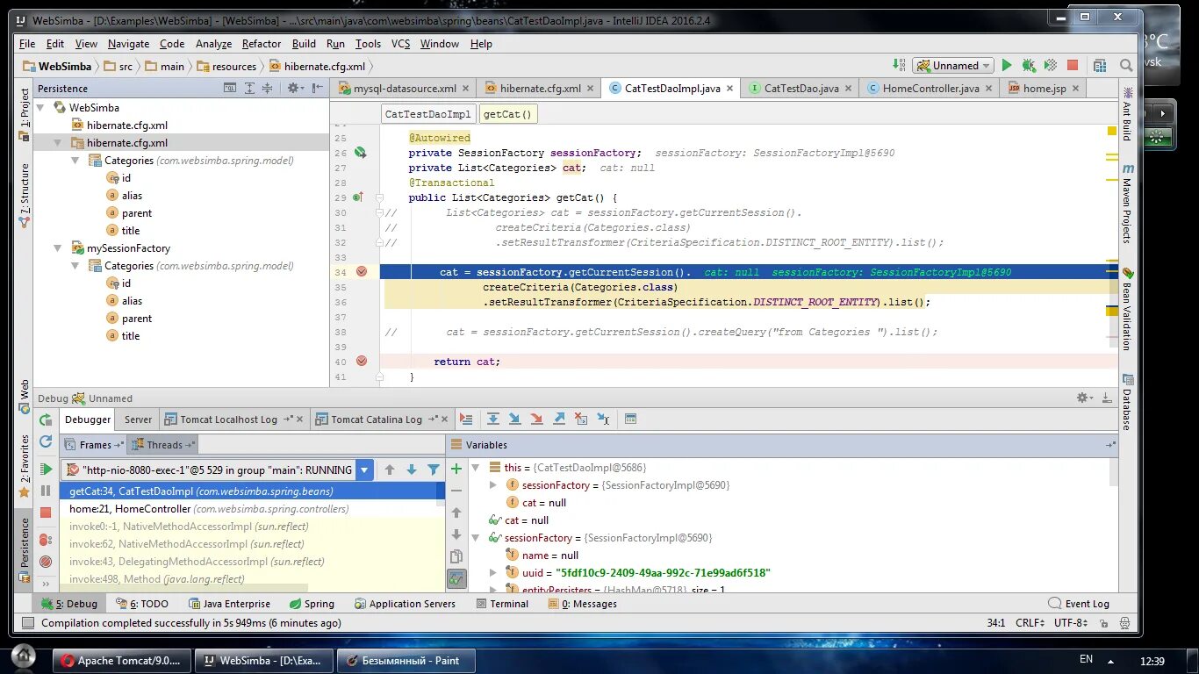Open Search Everywhere via the magnifier
The height and width of the screenshot is (674, 1199).
1125,65
